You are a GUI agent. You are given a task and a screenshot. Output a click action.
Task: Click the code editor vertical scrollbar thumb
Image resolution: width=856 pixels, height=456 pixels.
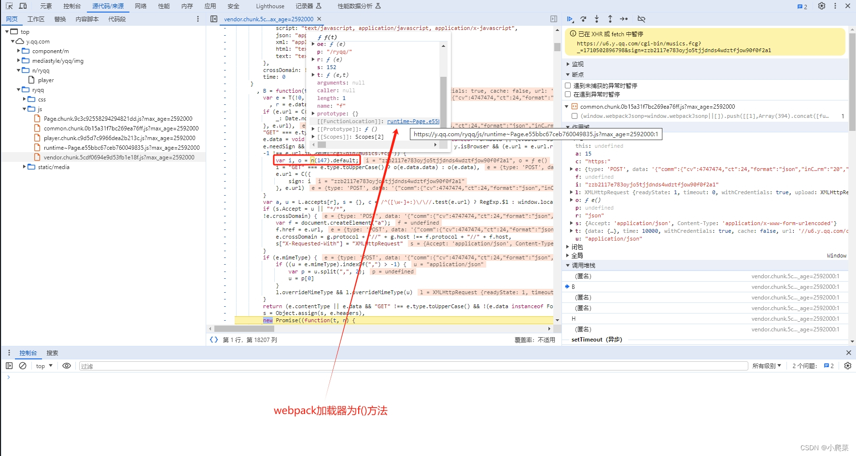pyautogui.click(x=557, y=46)
